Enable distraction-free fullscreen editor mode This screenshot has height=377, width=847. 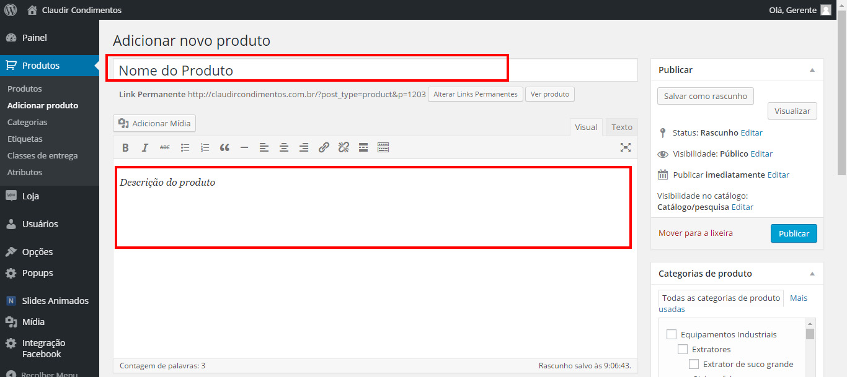click(x=626, y=147)
